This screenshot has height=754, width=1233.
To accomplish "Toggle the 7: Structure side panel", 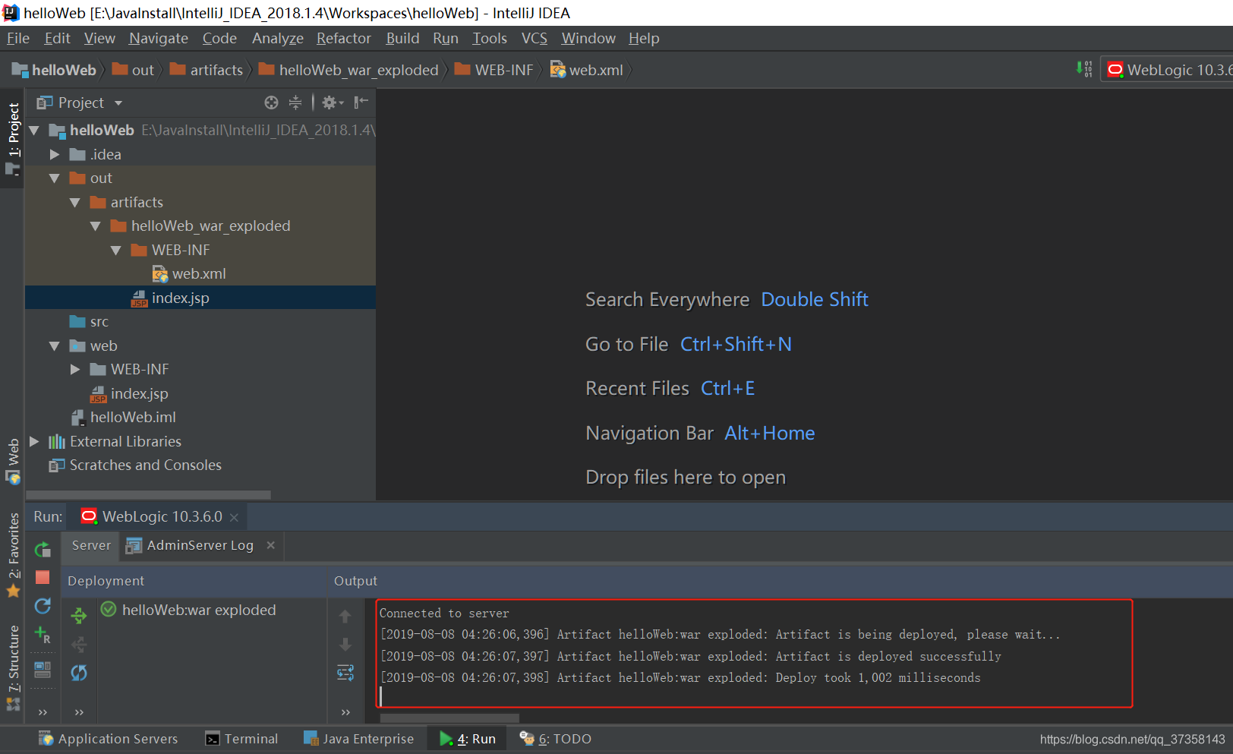I will click(13, 667).
